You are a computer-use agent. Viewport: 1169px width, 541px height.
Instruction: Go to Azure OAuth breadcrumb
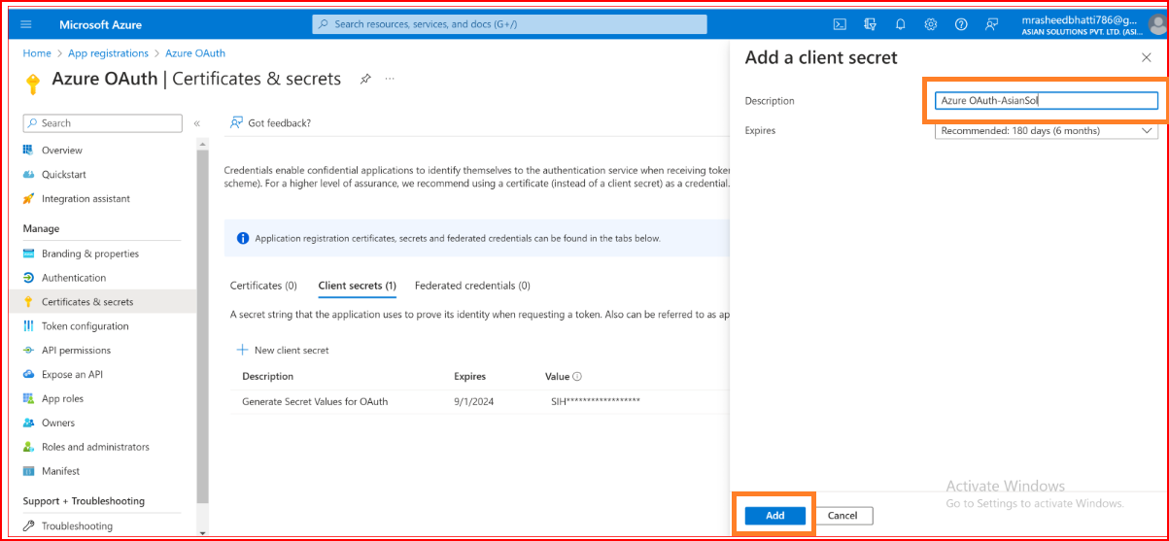(195, 53)
